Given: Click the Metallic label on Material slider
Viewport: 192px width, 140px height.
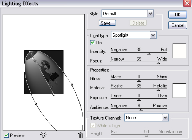Looking at the screenshot, I should 160,86.
